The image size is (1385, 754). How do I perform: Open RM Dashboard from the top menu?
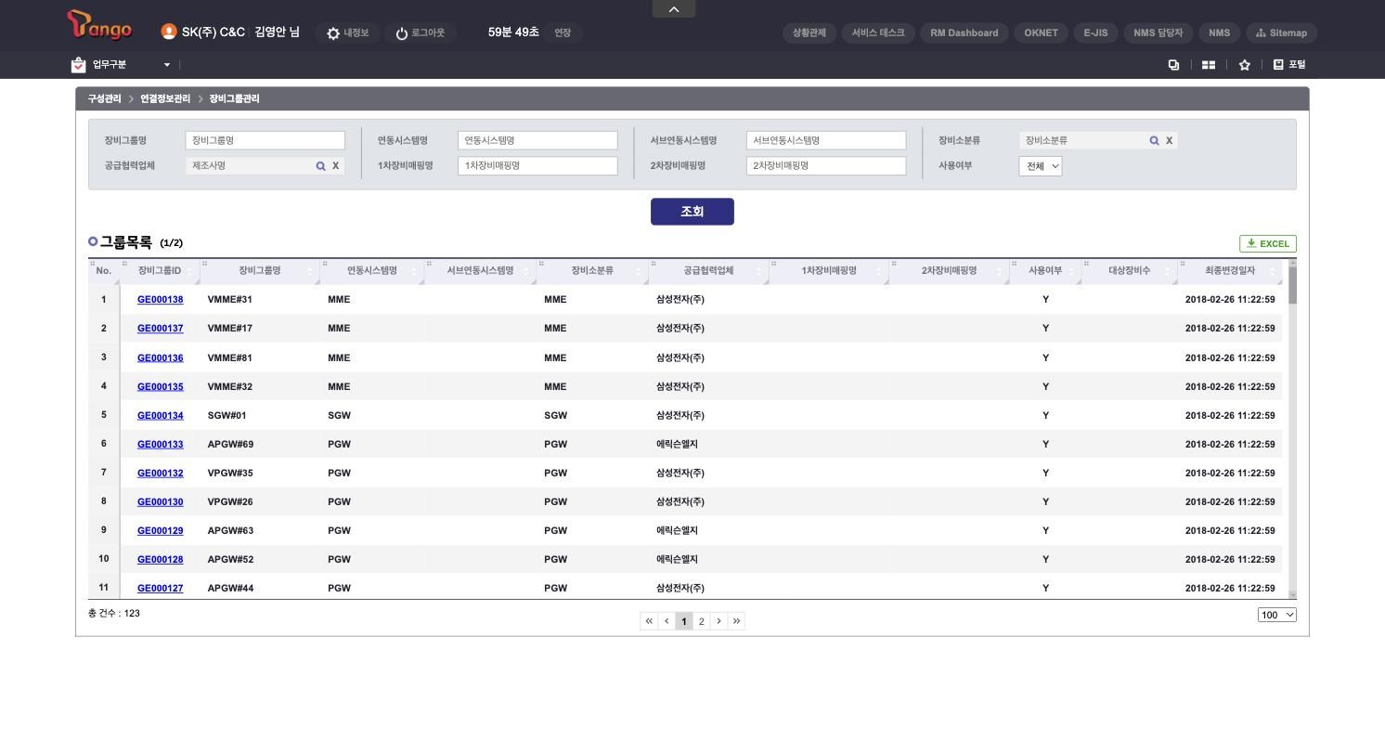coord(964,33)
